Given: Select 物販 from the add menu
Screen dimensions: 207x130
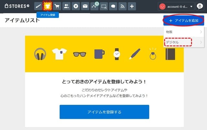Looking at the screenshot, I should [184, 32].
